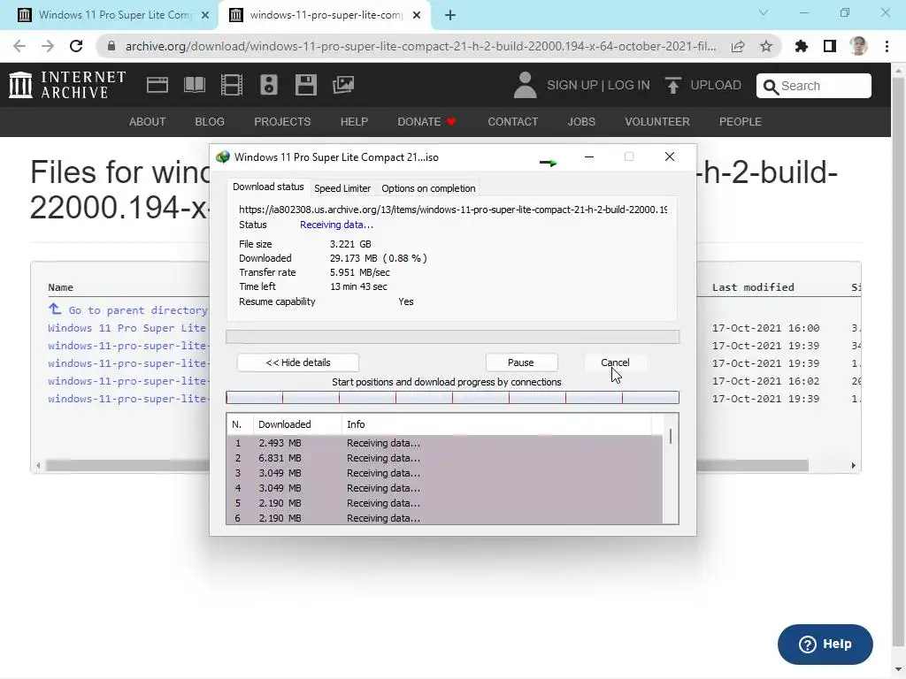
Task: Click the user avatar icon near Sign Up
Action: pos(525,85)
